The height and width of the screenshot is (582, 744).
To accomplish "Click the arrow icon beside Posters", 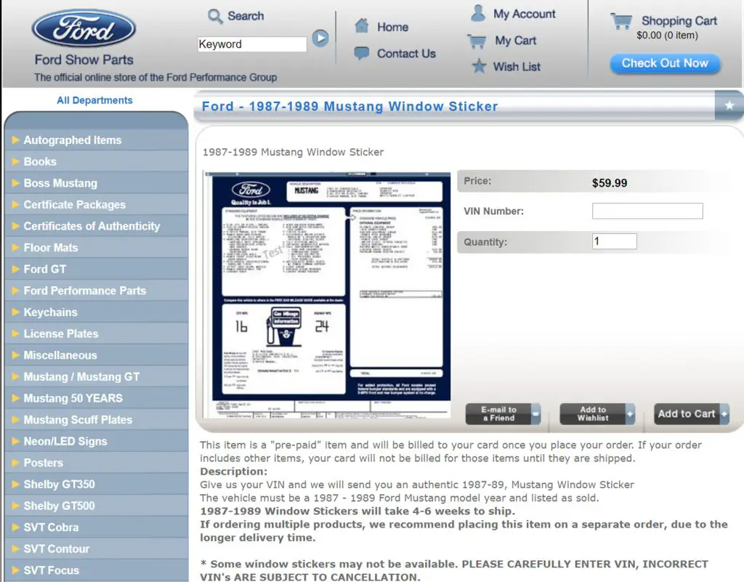I will pyautogui.click(x=16, y=462).
